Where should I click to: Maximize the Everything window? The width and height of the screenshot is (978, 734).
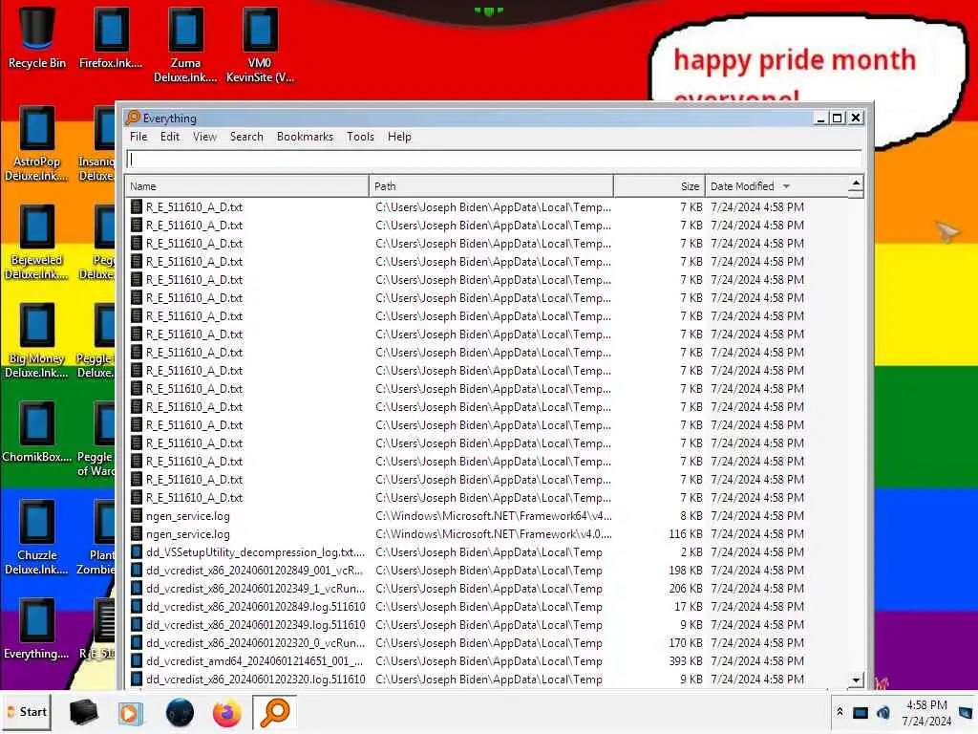(838, 118)
